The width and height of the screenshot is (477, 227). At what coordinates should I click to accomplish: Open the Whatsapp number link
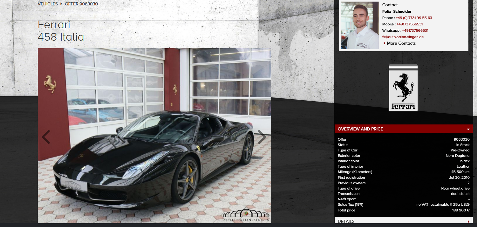(x=415, y=30)
